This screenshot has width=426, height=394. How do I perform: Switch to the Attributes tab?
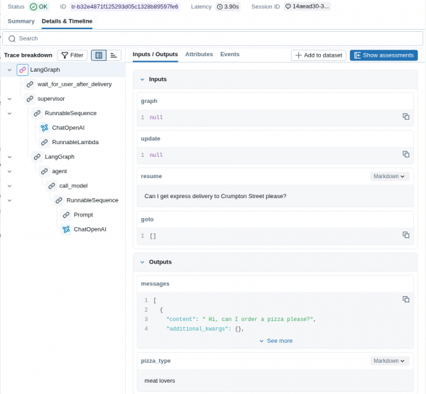(199, 55)
